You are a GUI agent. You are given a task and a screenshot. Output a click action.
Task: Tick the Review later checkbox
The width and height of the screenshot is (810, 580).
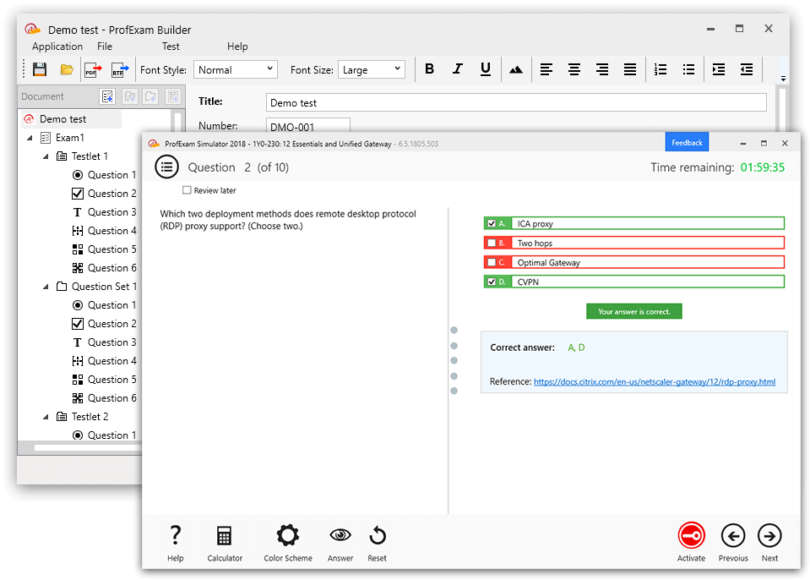187,190
